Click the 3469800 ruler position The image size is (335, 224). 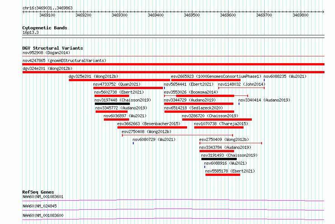[300, 15]
